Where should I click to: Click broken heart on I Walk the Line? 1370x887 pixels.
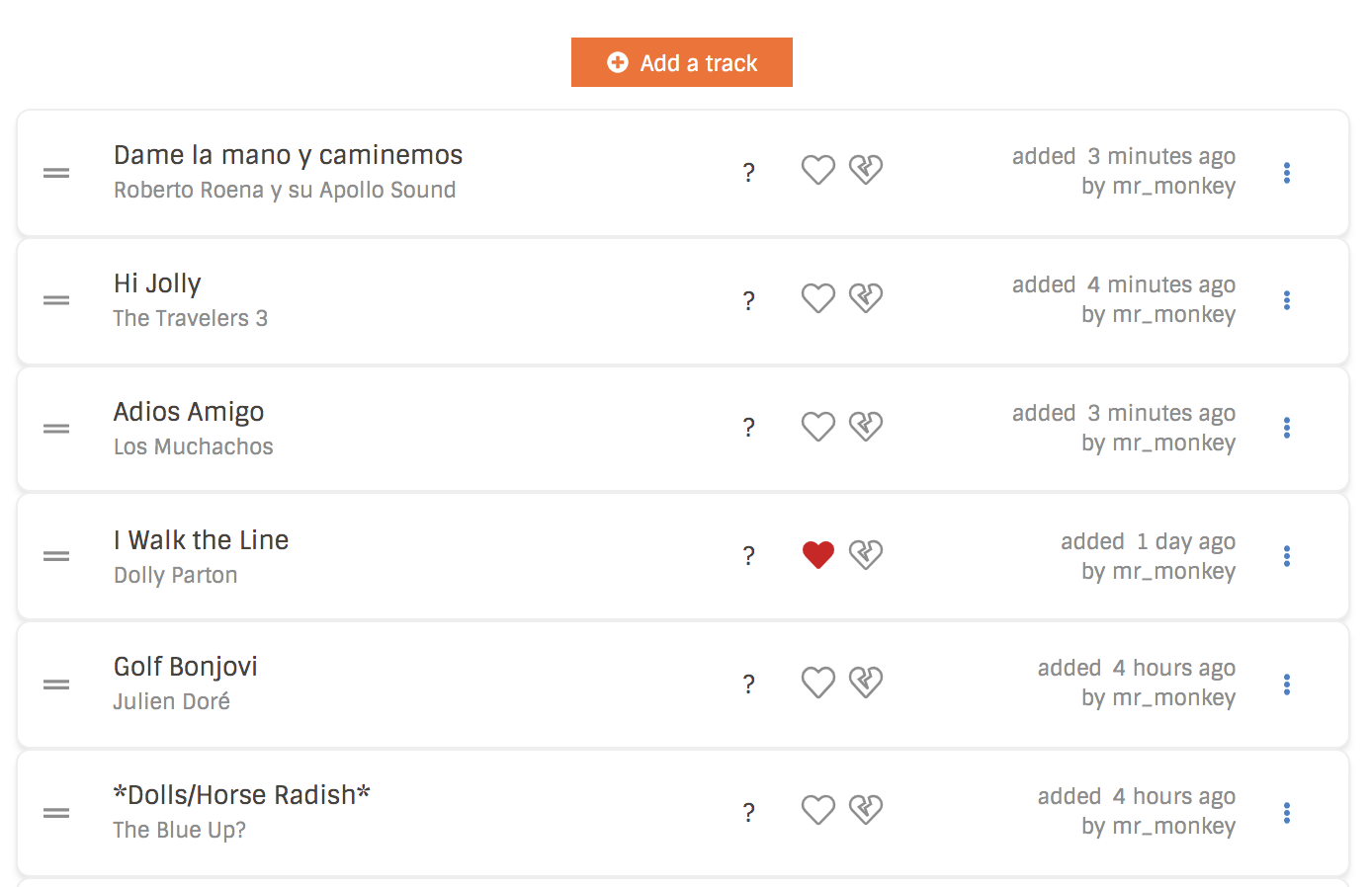point(866,555)
